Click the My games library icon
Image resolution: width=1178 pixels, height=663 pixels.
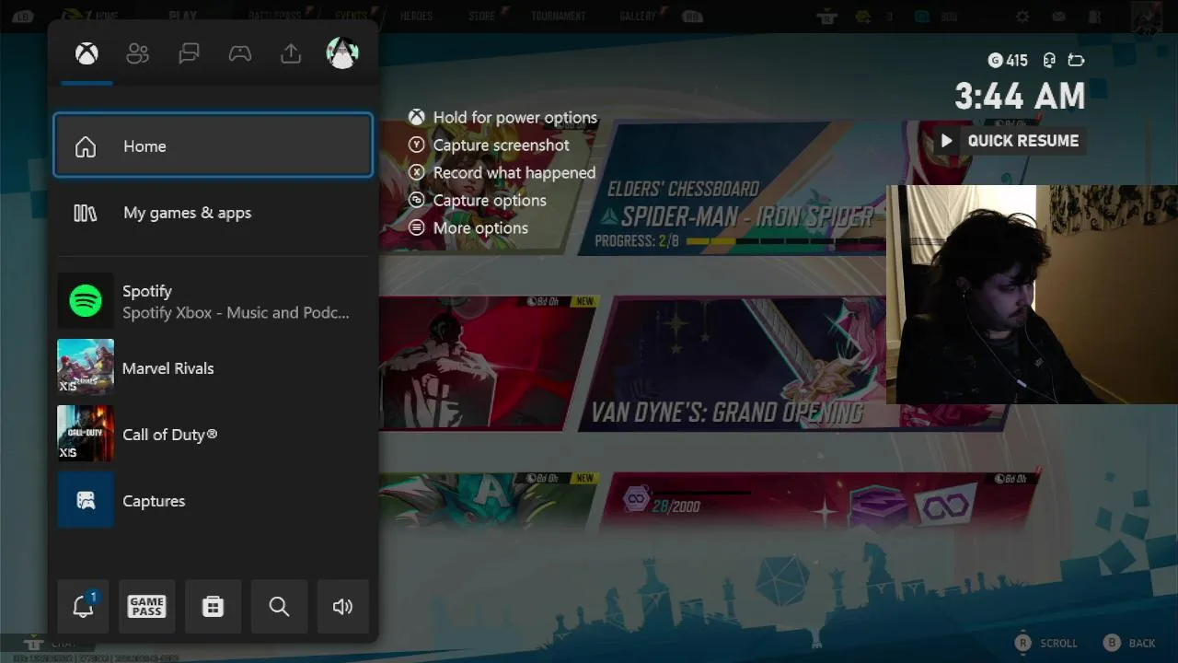coord(86,213)
